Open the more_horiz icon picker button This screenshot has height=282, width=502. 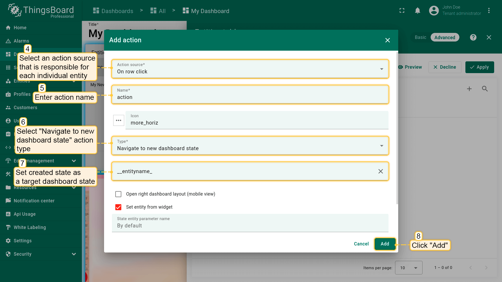pyautogui.click(x=118, y=120)
